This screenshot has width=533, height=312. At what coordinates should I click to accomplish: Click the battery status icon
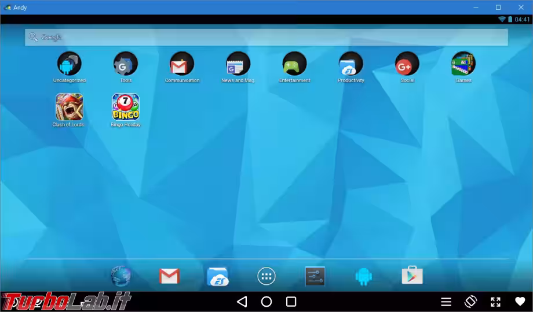point(510,19)
